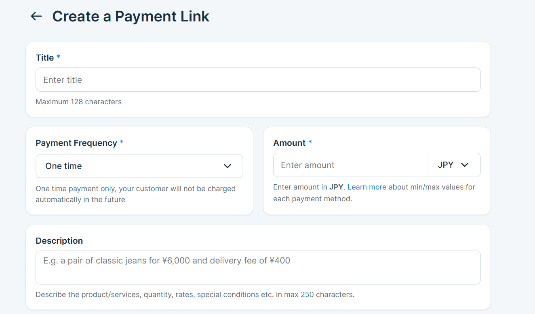Viewport: 535px width, 314px height.
Task: Click inside the Description text area
Action: click(x=258, y=267)
